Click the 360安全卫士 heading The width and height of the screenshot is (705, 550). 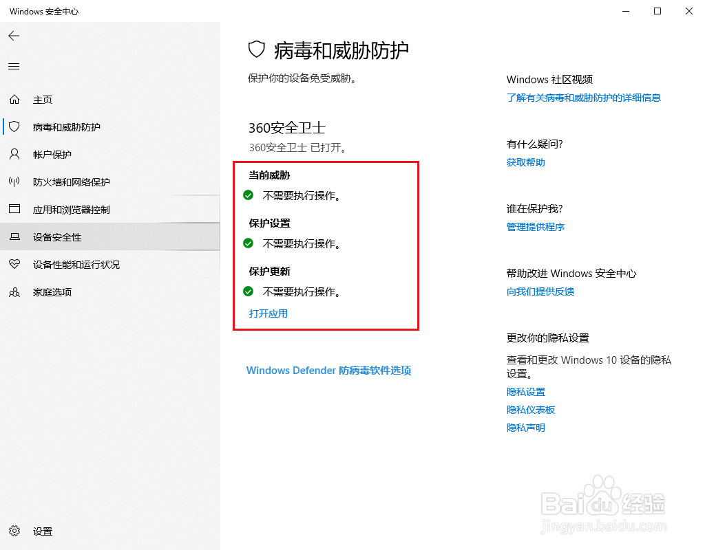(287, 128)
